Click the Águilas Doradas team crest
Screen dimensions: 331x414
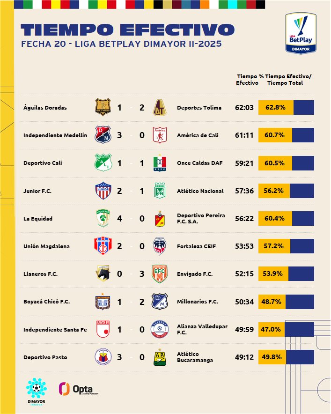(x=102, y=108)
